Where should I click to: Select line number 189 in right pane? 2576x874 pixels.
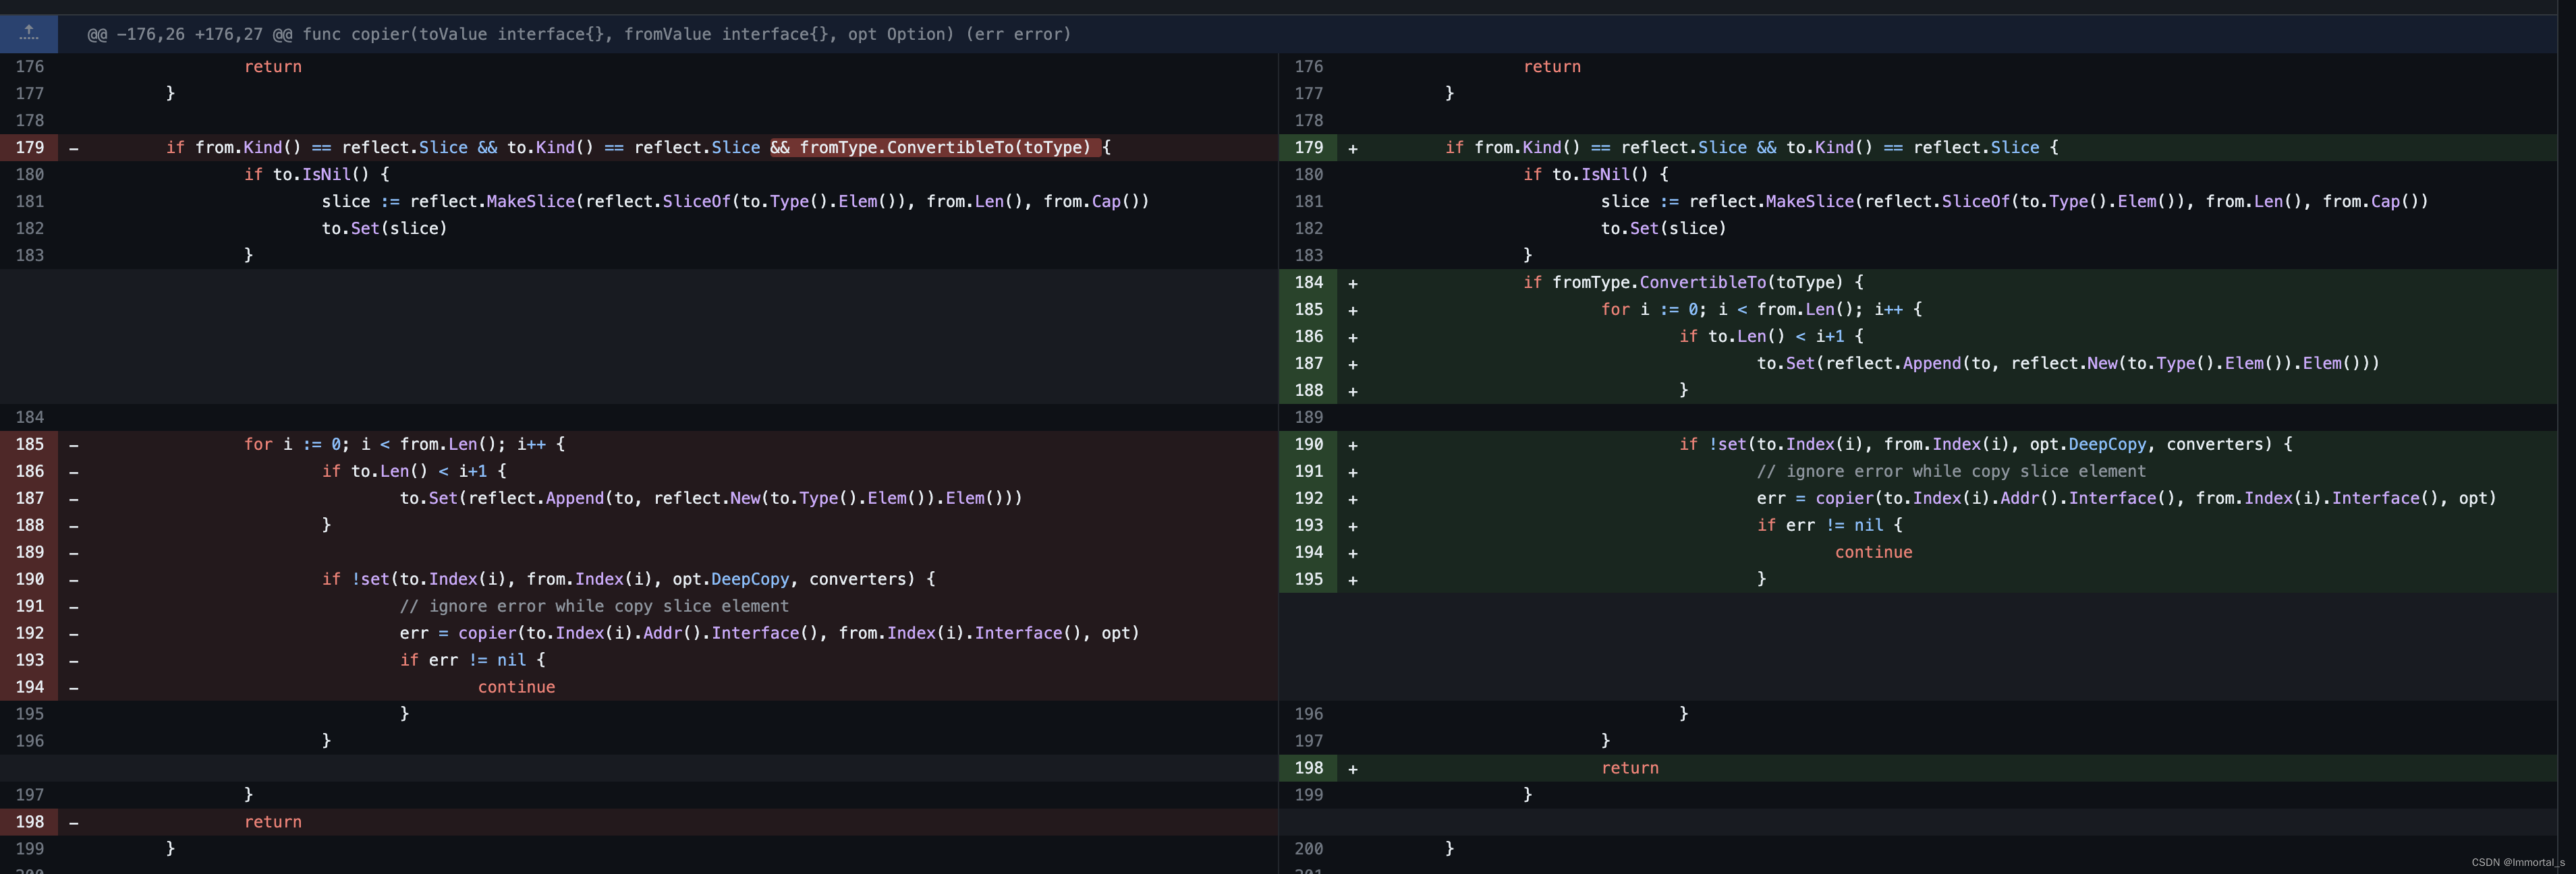click(1308, 417)
